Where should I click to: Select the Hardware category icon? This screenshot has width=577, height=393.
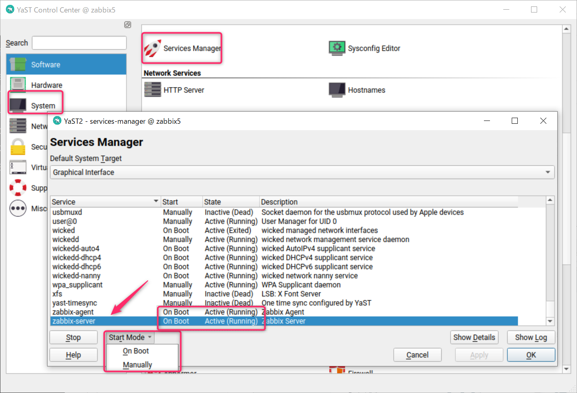click(x=18, y=85)
